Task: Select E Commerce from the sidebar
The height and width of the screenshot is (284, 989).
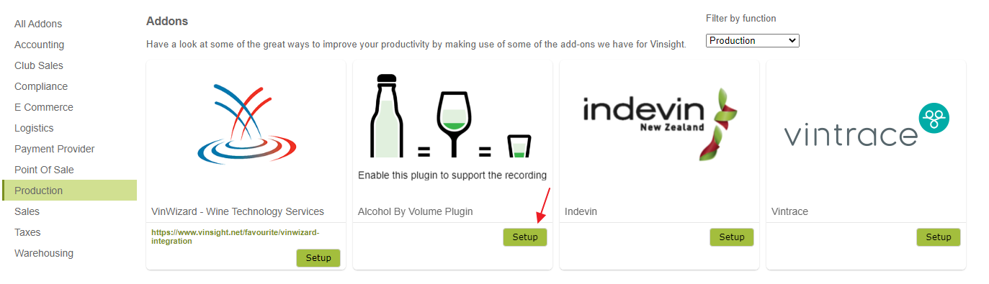Action: (x=44, y=107)
